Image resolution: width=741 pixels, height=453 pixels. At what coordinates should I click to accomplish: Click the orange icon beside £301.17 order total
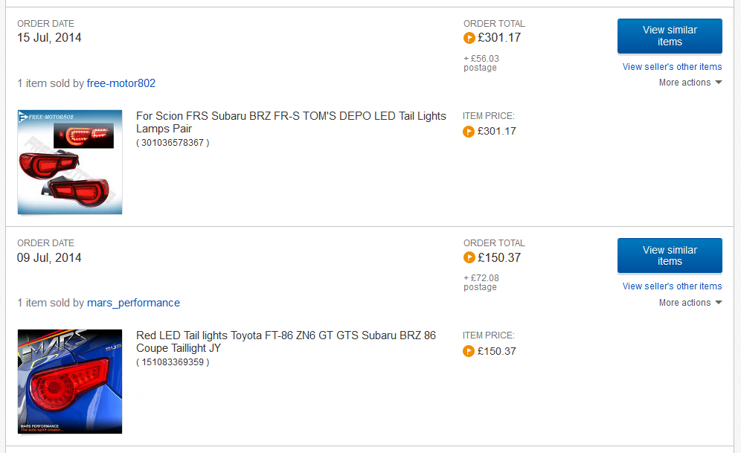[x=469, y=38]
